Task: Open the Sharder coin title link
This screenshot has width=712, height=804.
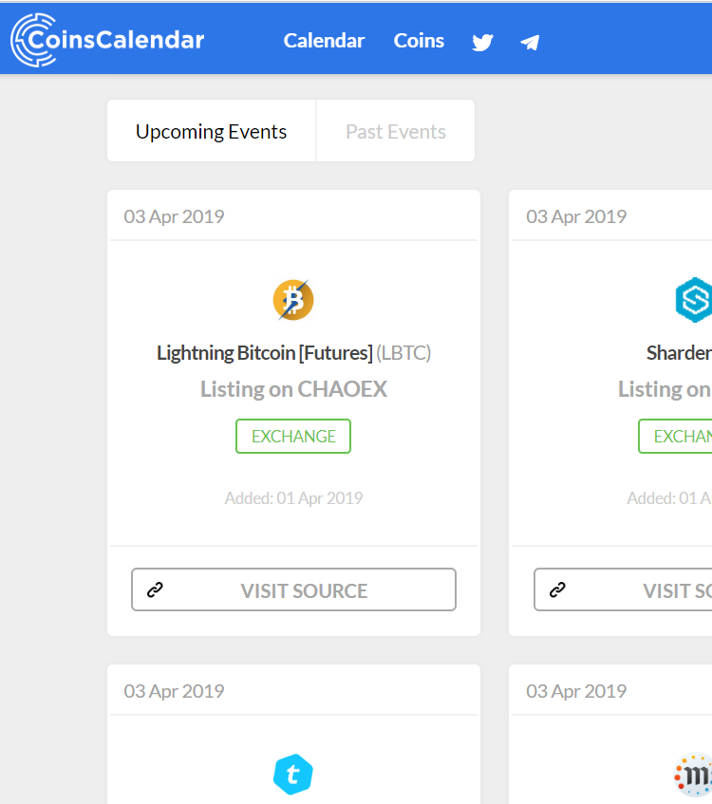Action: (679, 353)
